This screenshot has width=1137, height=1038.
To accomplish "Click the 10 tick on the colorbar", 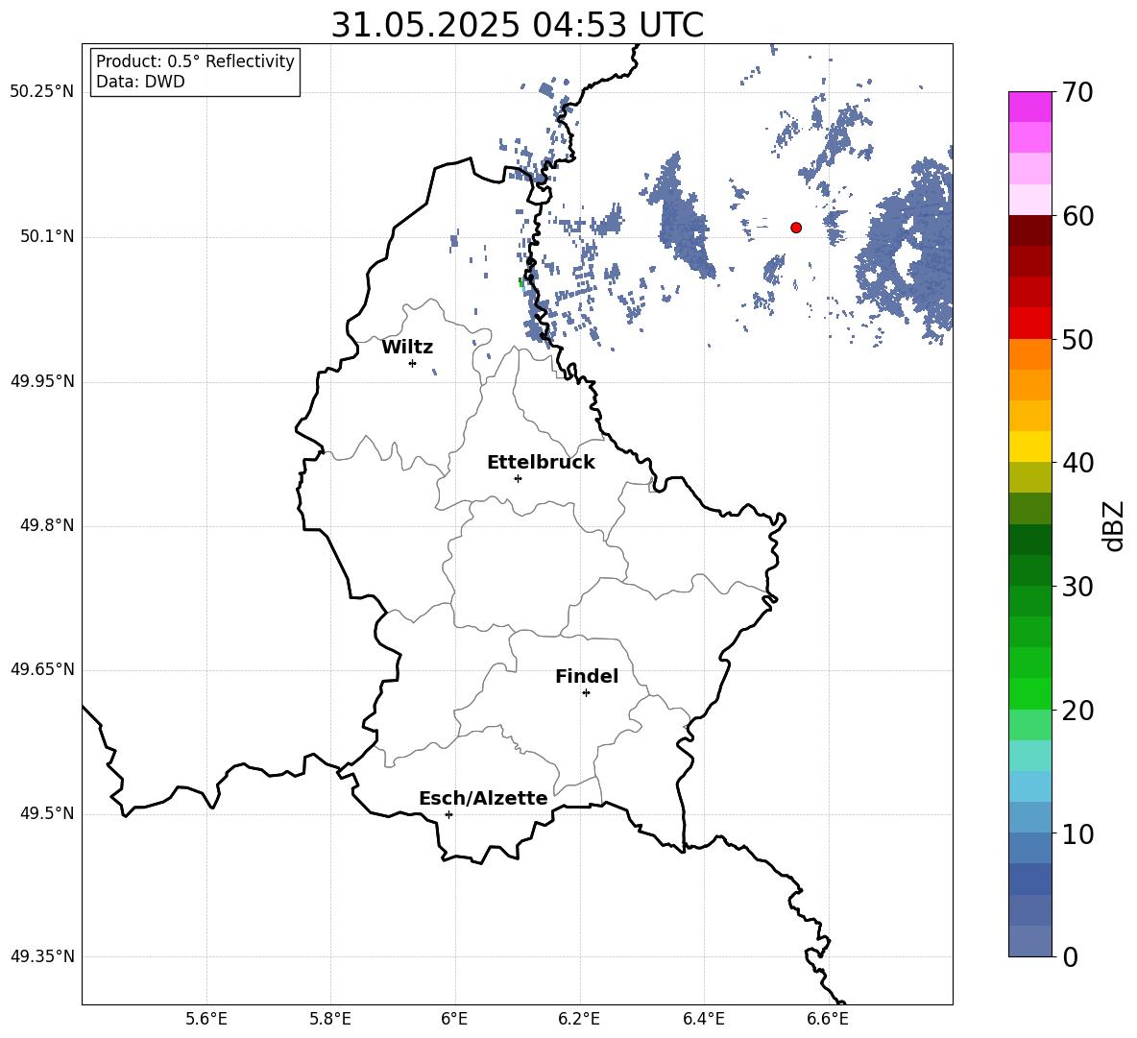I will click(1077, 833).
